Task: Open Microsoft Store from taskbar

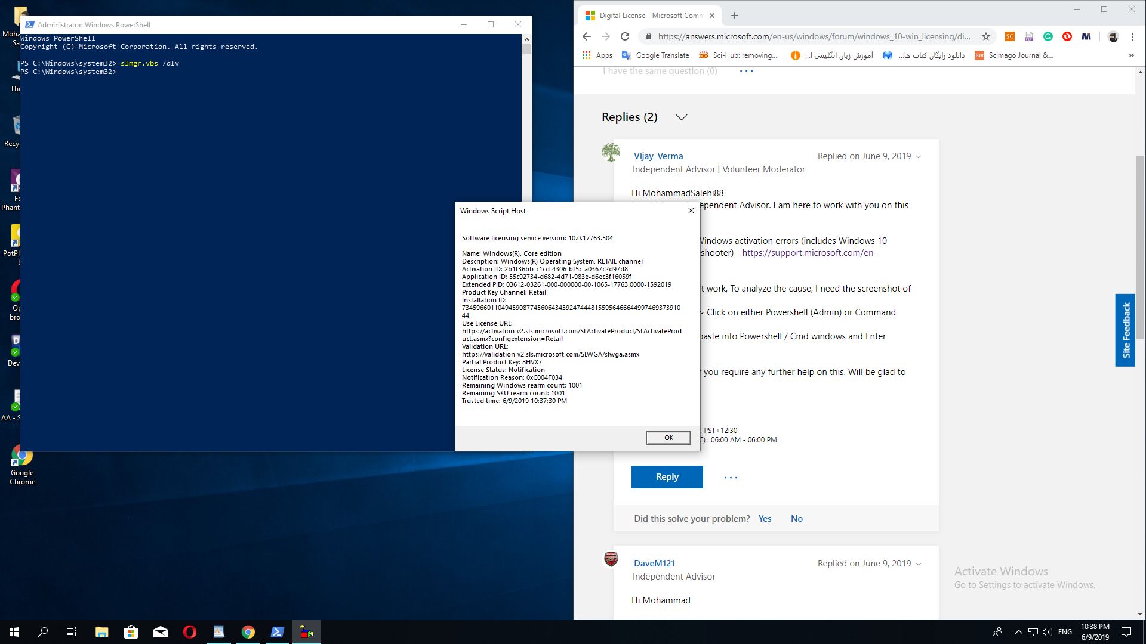Action: [131, 632]
